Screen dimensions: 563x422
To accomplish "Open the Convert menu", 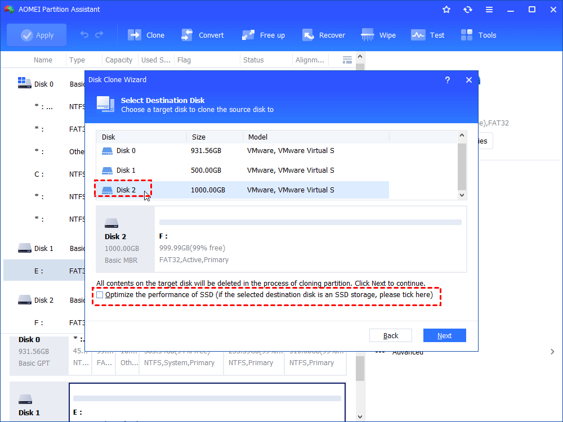I will click(203, 35).
